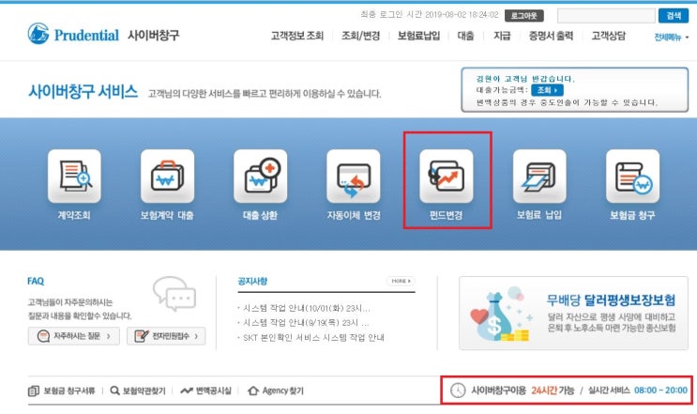This screenshot has height=414, width=697.
Task: Click the FAQ speech bubble icon
Action: click(174, 293)
